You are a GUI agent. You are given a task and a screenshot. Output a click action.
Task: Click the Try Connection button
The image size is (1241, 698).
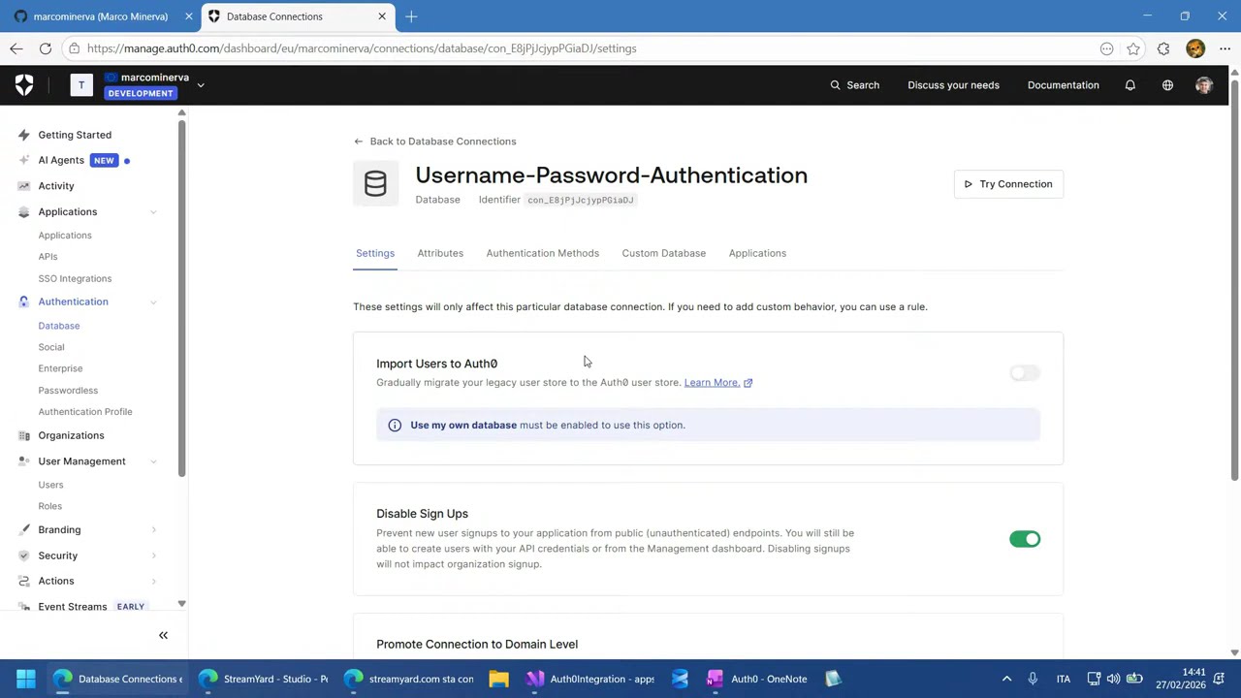pos(1008,184)
